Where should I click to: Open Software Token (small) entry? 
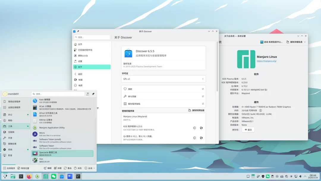coord(62,141)
